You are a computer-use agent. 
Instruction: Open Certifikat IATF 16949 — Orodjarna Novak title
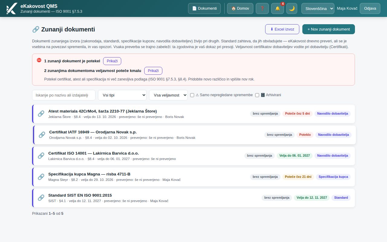[93, 132]
